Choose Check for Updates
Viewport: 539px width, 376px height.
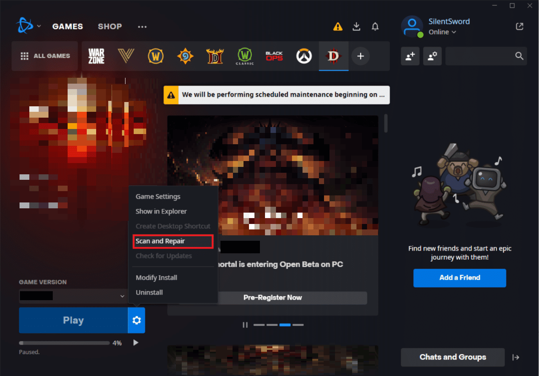point(164,256)
